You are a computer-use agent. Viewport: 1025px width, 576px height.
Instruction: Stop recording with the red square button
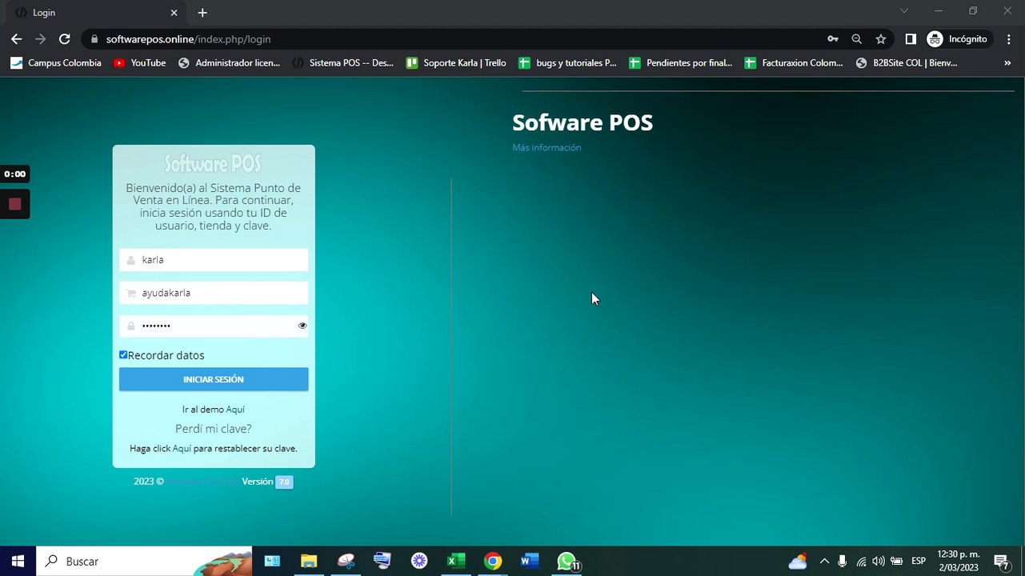tap(14, 204)
